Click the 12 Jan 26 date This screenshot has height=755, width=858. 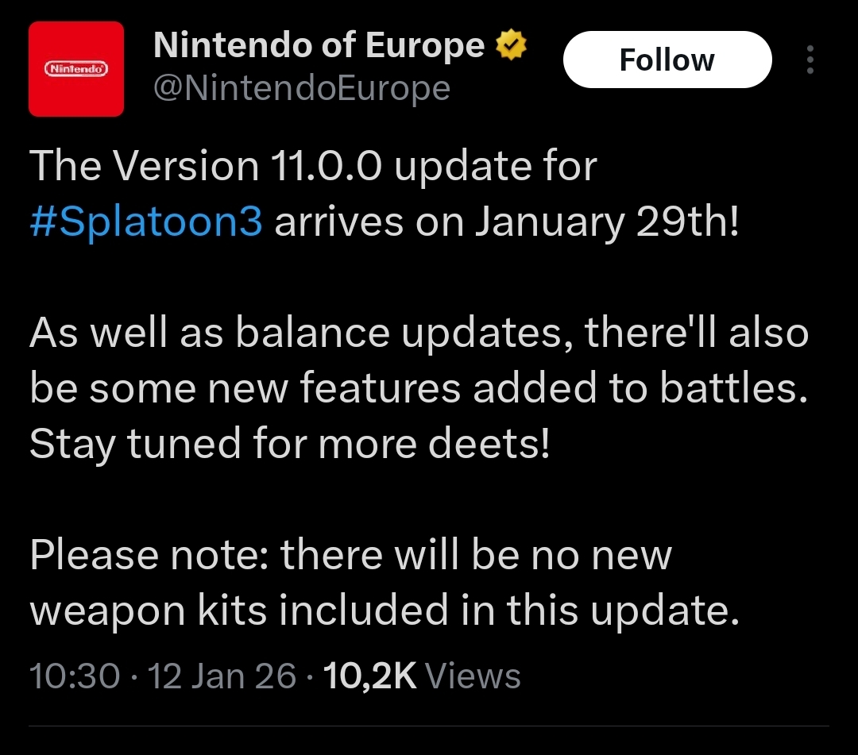click(x=222, y=676)
